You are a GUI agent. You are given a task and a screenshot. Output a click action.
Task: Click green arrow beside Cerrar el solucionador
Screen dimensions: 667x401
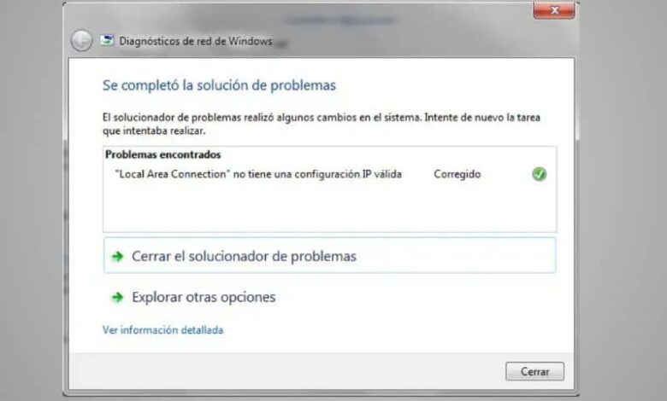point(117,256)
